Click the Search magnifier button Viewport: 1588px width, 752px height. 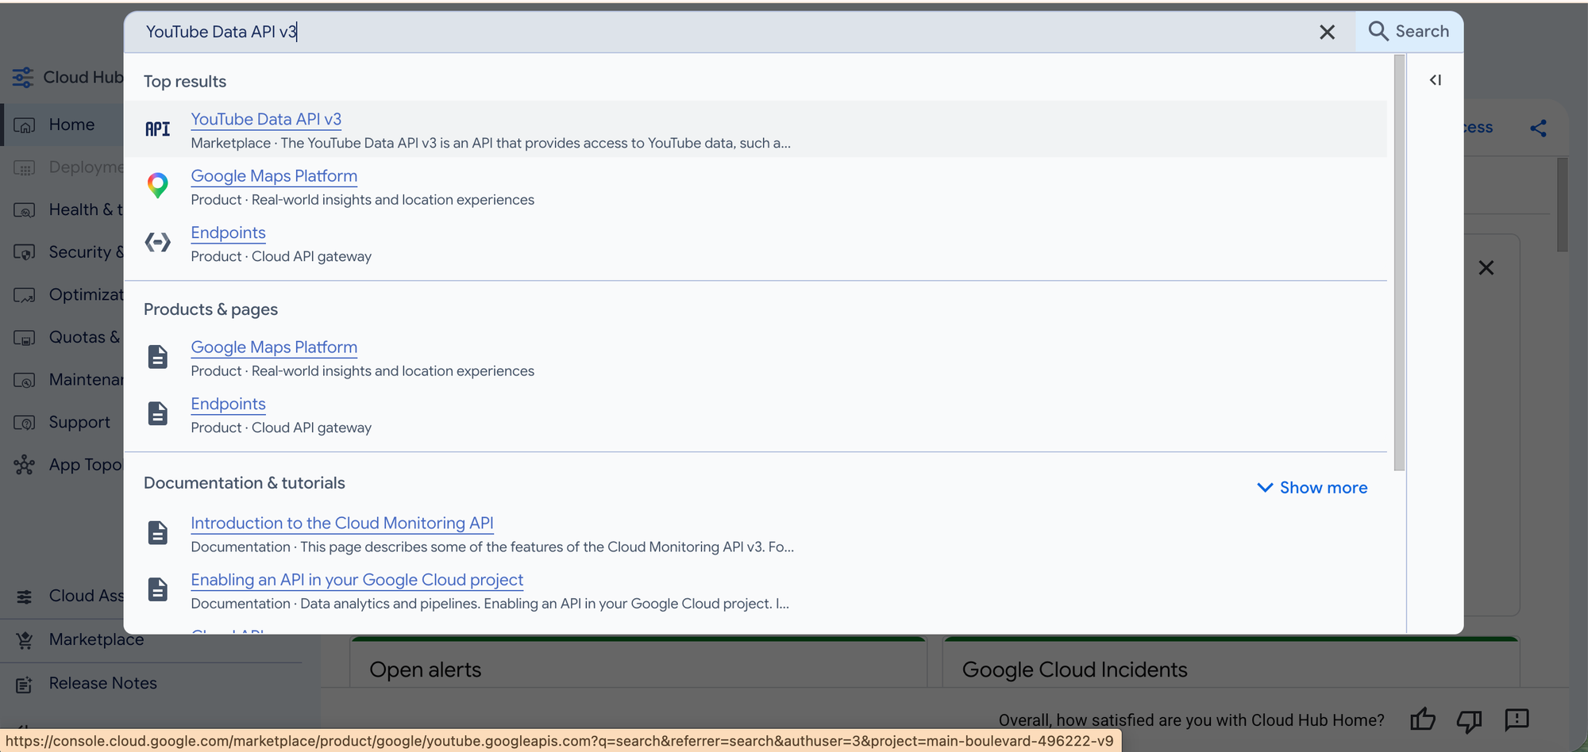click(1409, 32)
